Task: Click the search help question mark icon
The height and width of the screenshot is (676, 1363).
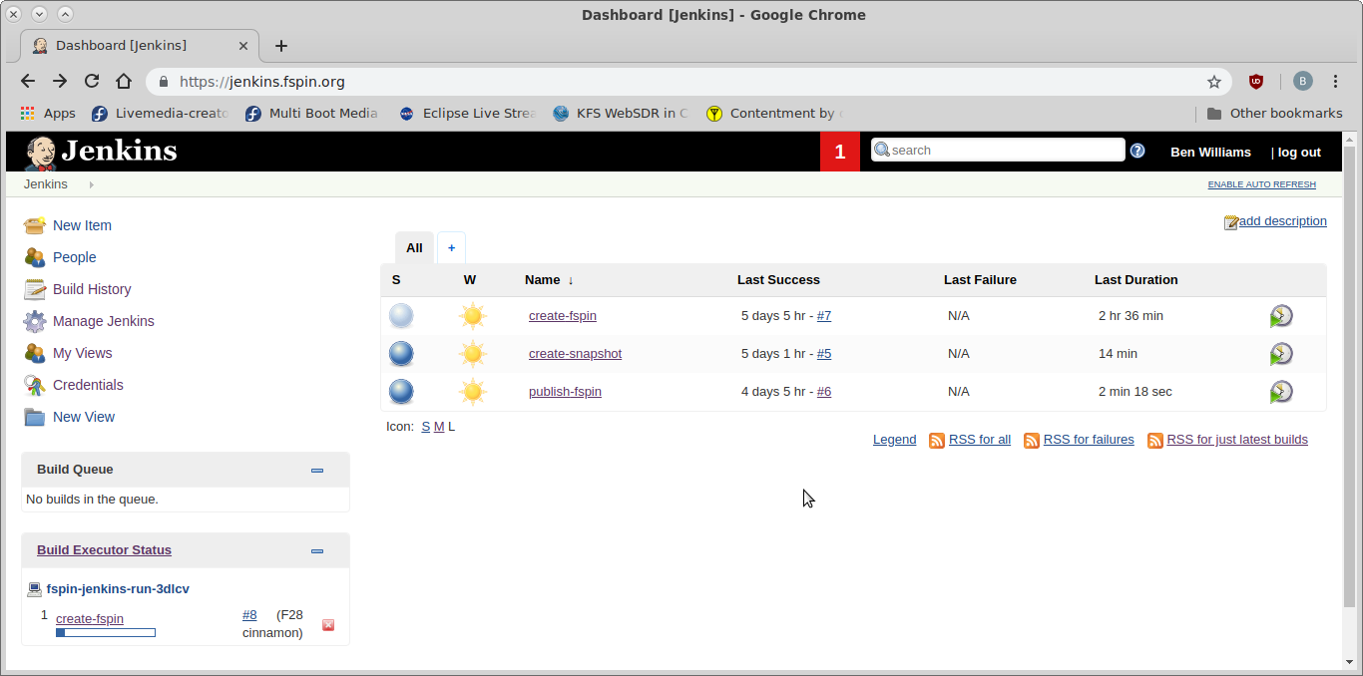Action: coord(1137,151)
